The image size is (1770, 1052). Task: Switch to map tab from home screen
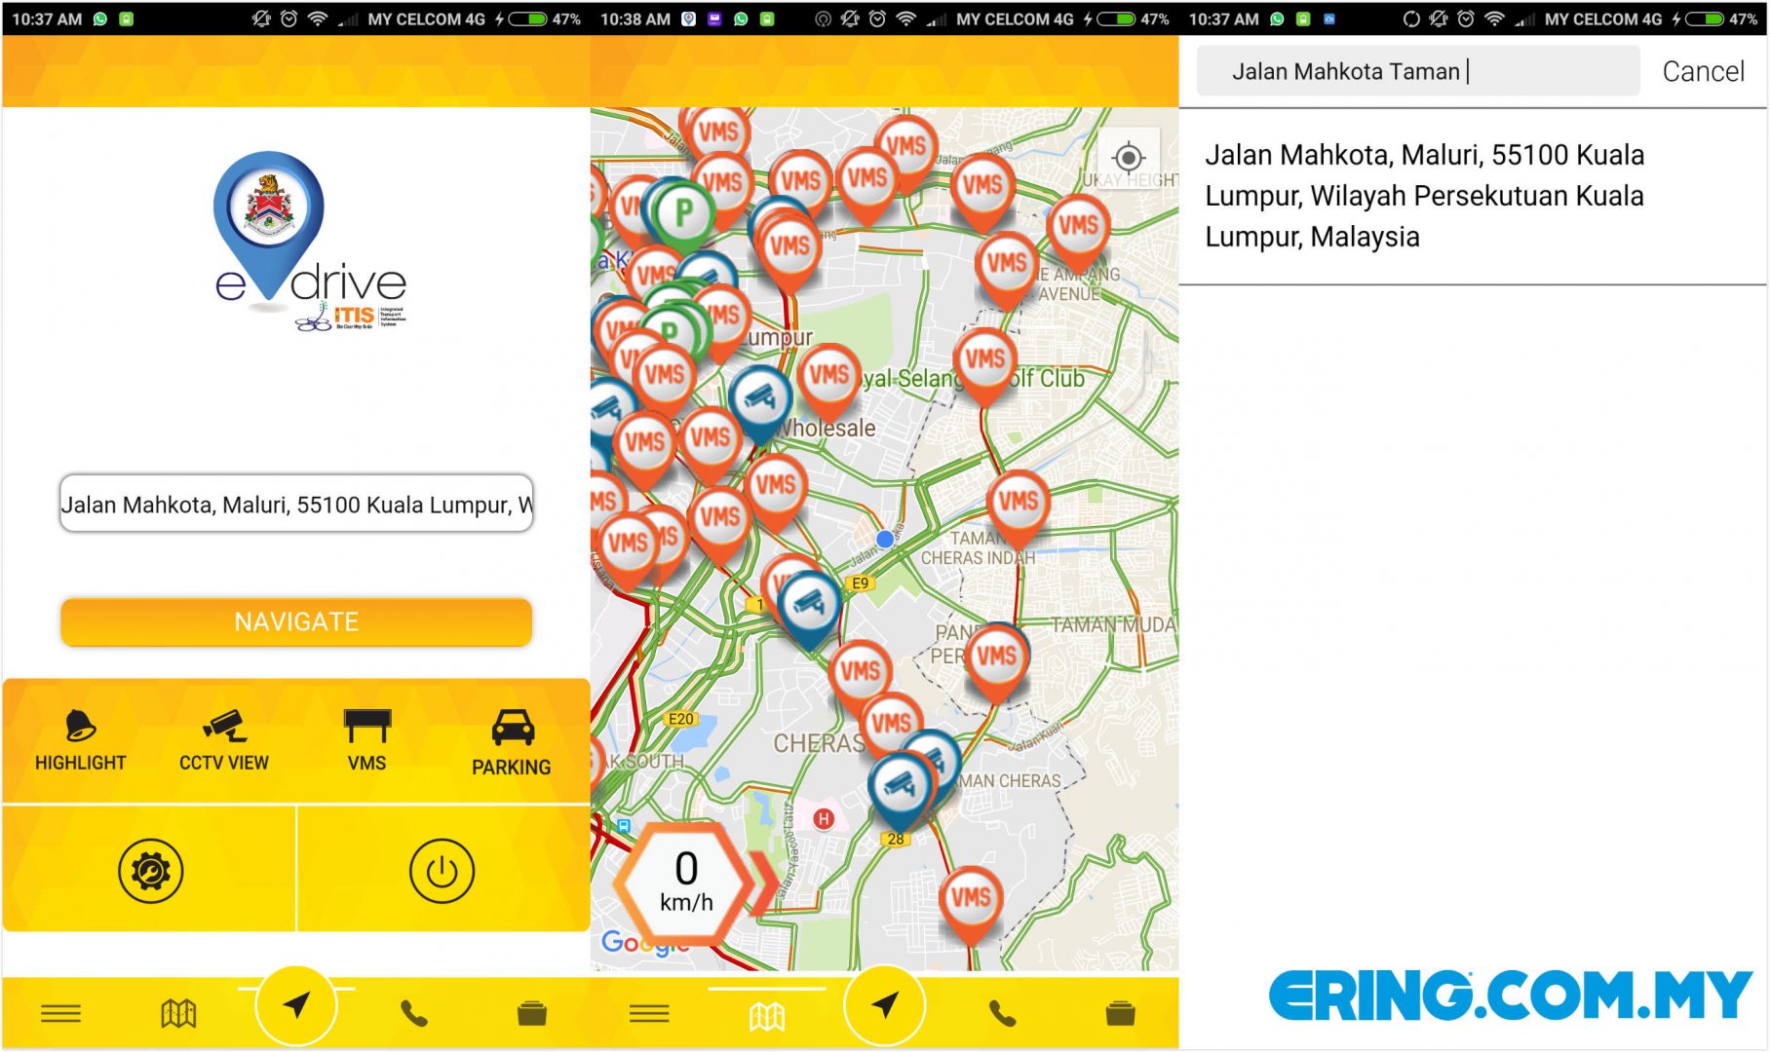(178, 1014)
